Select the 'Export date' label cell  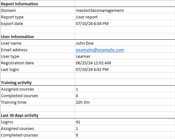click(38, 23)
